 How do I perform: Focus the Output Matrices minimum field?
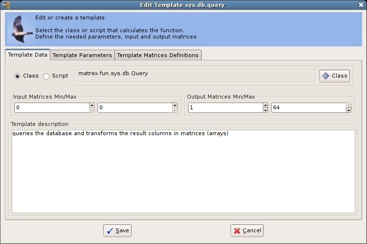coord(226,108)
